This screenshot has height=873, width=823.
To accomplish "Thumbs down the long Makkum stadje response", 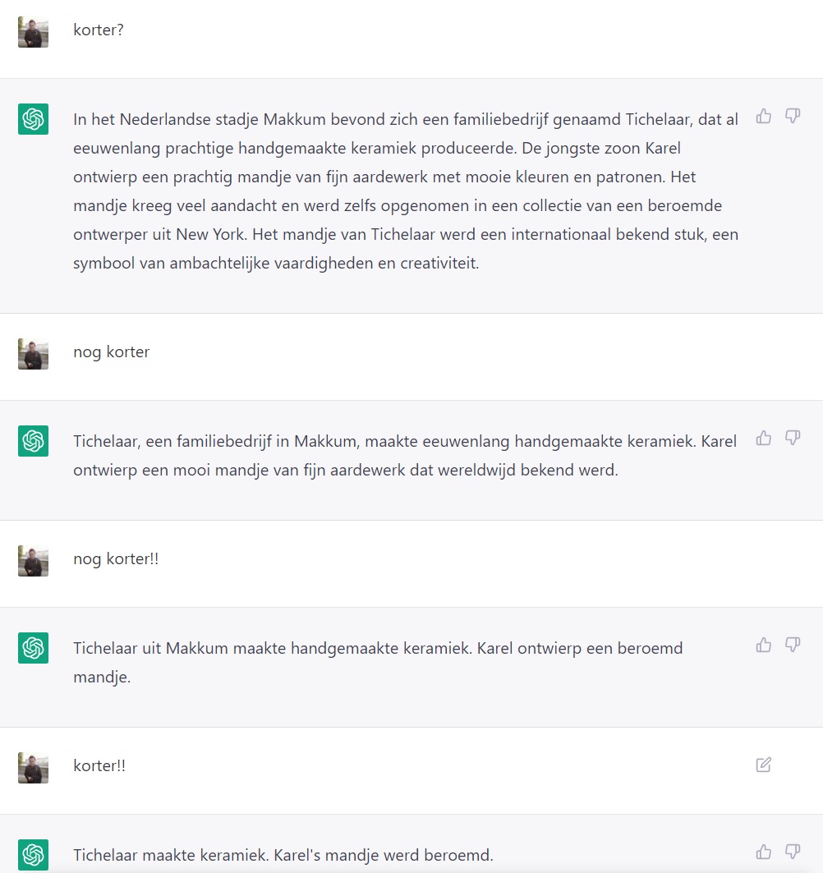I will click(793, 116).
